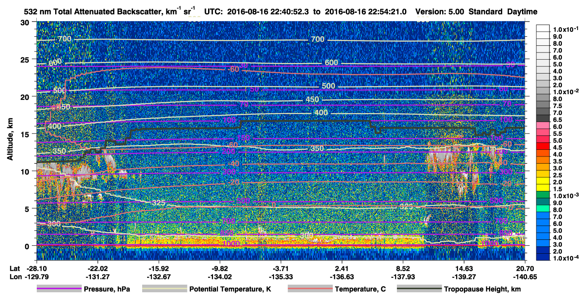583x299 pixels.
Task: Click the end time '2016-08-16 22:54:21.0'
Action: click(x=366, y=12)
